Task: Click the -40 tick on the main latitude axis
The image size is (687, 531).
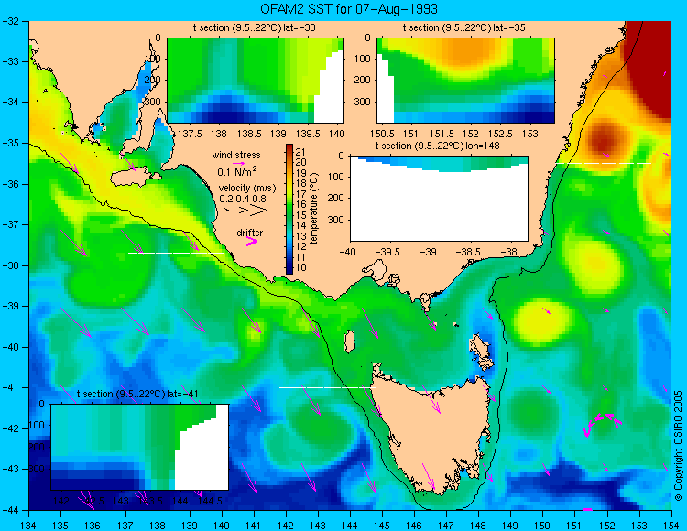Action: point(10,347)
